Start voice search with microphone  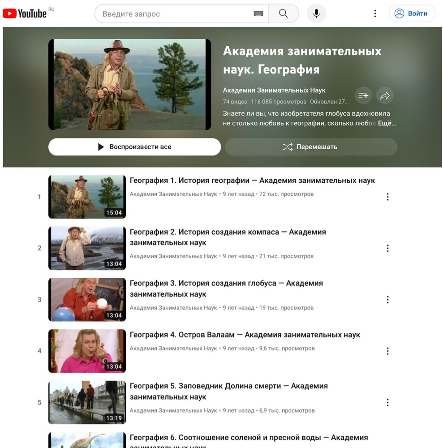click(x=316, y=13)
